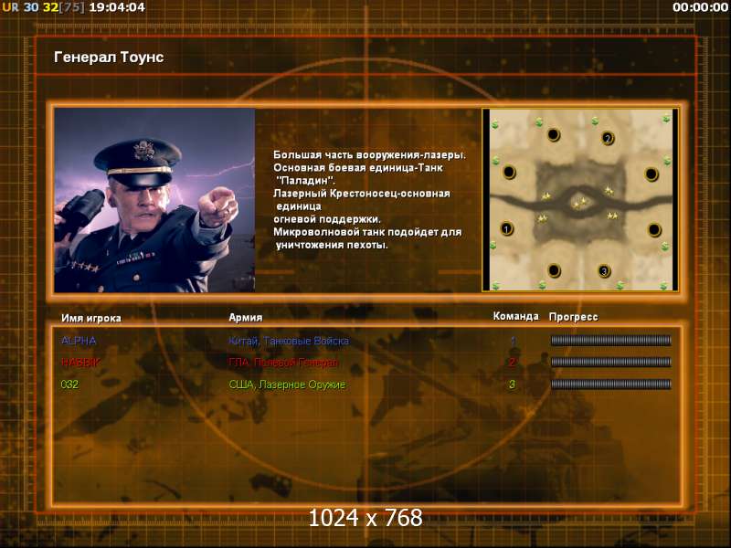Click the line 'Большая часть вооружения-лазеры.'

tap(370, 155)
